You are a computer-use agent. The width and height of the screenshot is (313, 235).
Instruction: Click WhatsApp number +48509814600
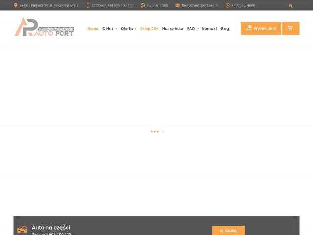[x=243, y=5]
